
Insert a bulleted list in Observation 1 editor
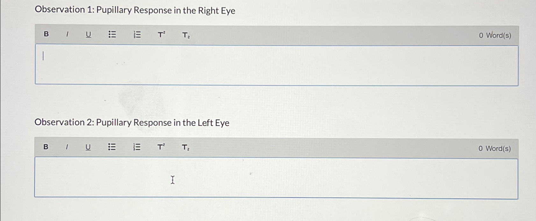pos(112,35)
